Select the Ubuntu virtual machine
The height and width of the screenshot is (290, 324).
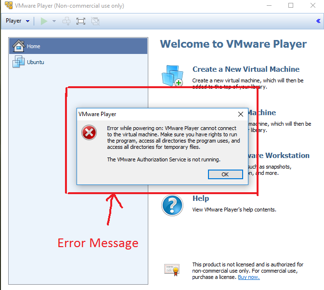(78, 62)
